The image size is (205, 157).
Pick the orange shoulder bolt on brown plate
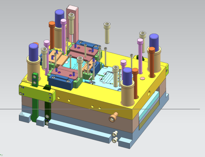click(113, 117)
